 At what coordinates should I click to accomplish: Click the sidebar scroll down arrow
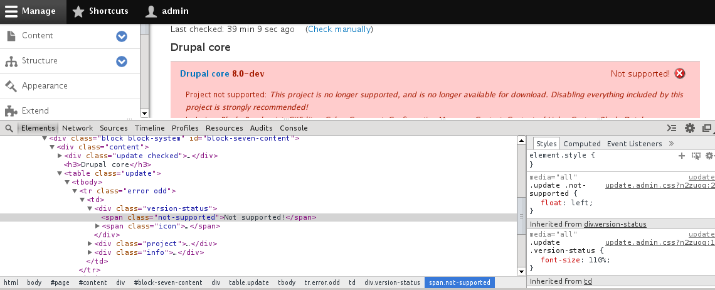(x=144, y=114)
